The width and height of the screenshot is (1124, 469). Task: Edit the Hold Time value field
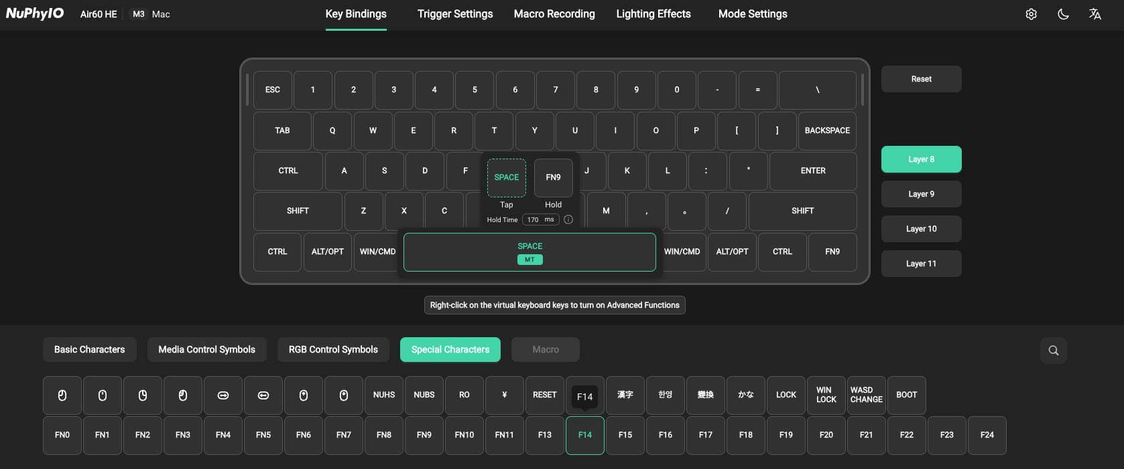coord(534,219)
